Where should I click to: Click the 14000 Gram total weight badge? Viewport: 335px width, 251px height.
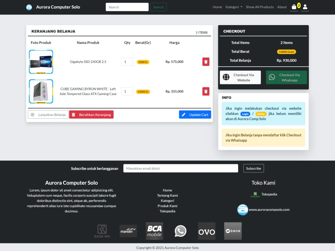point(286,52)
